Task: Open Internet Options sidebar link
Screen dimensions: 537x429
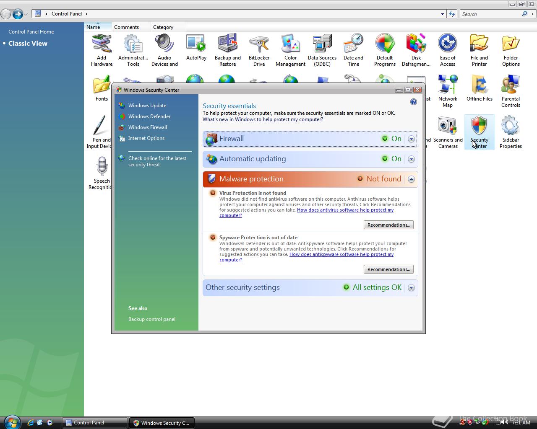Action: 146,138
